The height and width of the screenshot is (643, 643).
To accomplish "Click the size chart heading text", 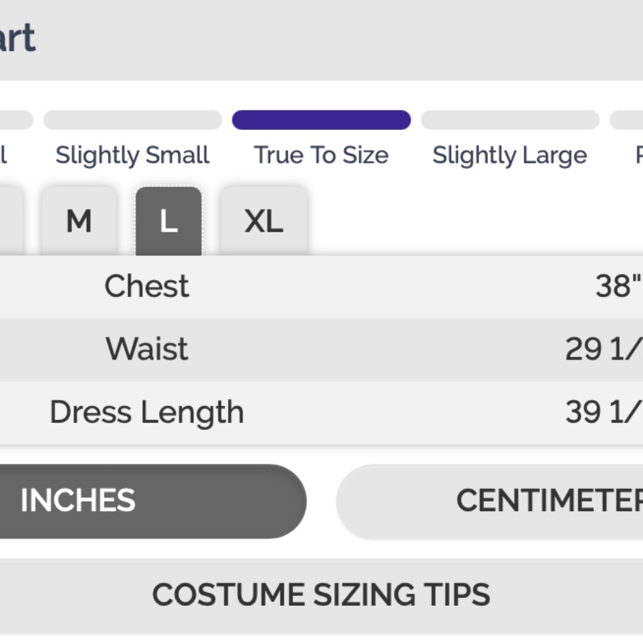I will click(x=17, y=38).
